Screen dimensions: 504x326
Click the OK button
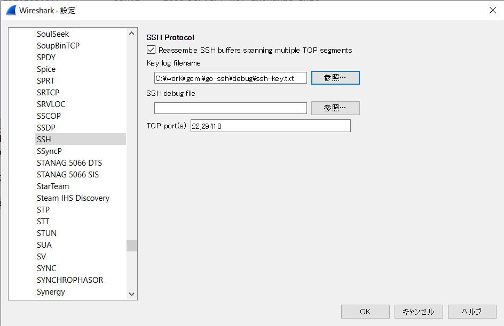click(x=365, y=311)
